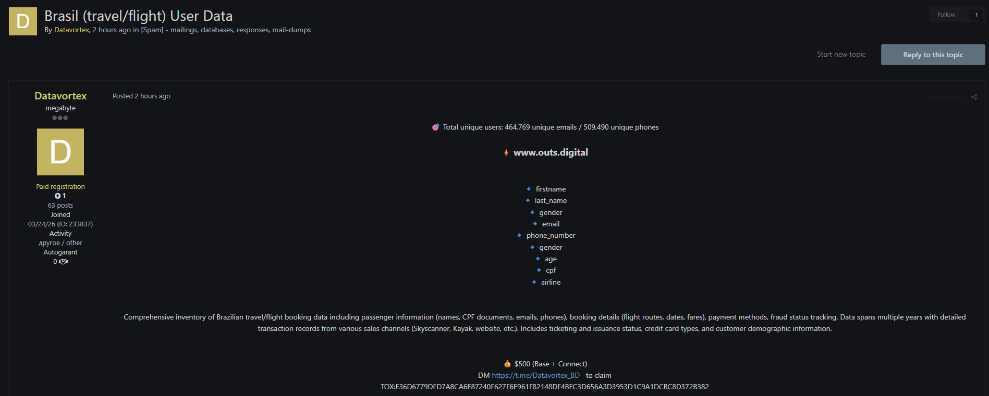The image size is (989, 396).
Task: Click the member rank dots
Action: 60,118
